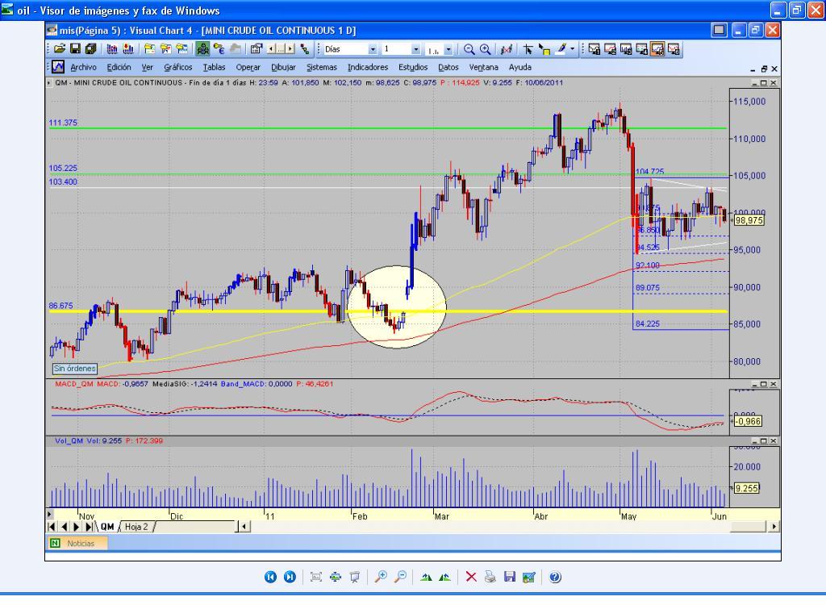Viewport: 826px width, 605px height.
Task: Toggle the active fifth page-layout button
Action: 657,49
